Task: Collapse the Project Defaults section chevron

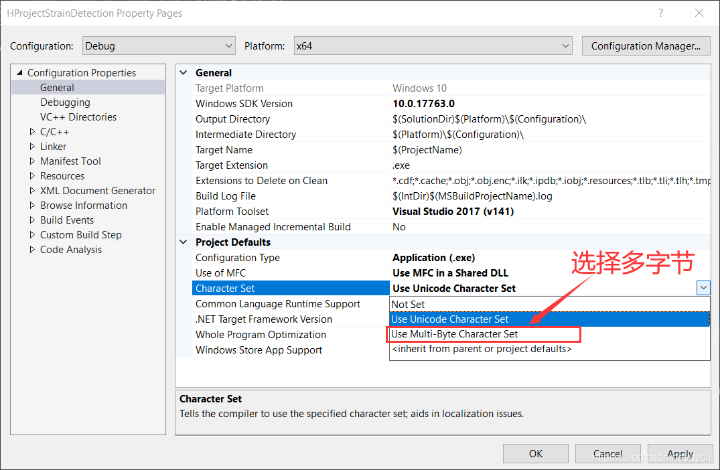Action: click(x=184, y=242)
